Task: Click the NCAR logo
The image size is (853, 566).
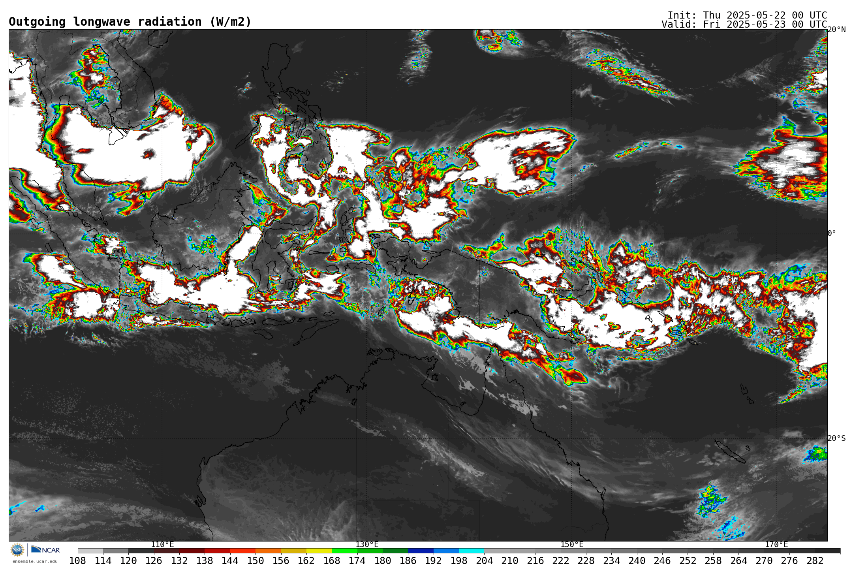Action: coord(45,549)
